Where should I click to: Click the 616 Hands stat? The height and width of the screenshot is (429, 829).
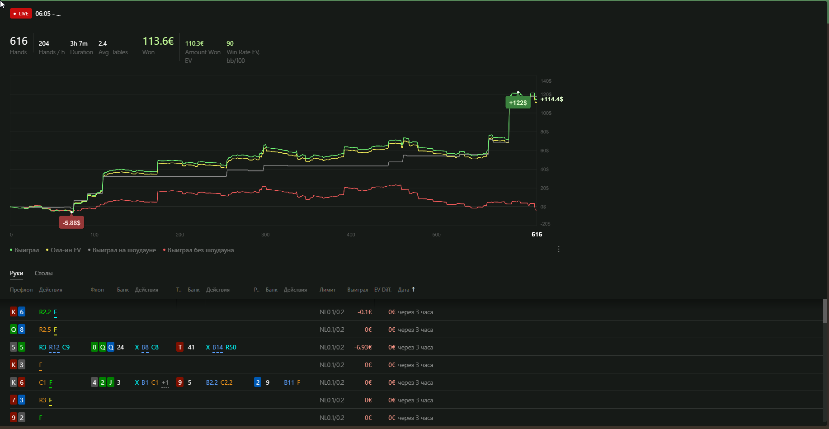click(19, 45)
